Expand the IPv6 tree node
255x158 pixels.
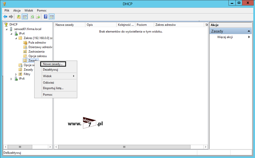point(11,79)
